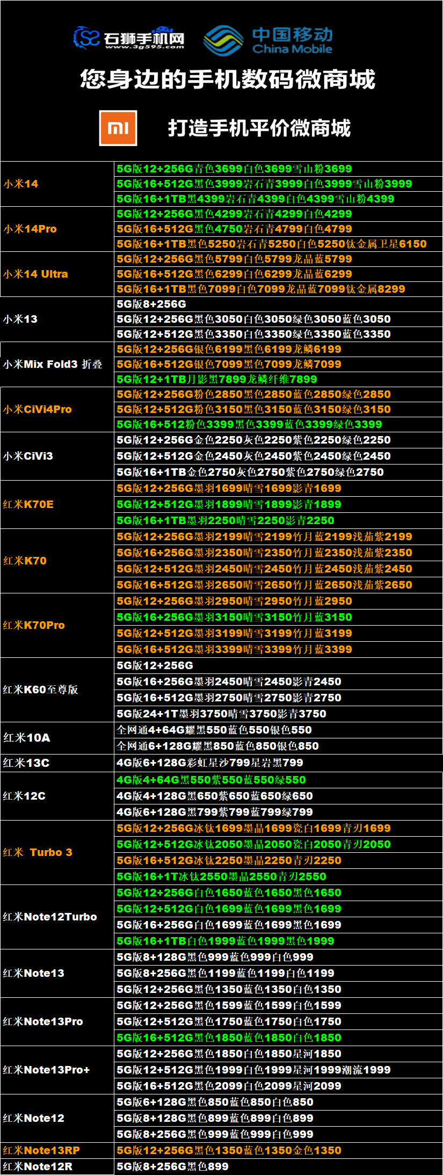The height and width of the screenshot is (1175, 443).
Task: Select the 红米Note13 model name cell
Action: (x=57, y=973)
